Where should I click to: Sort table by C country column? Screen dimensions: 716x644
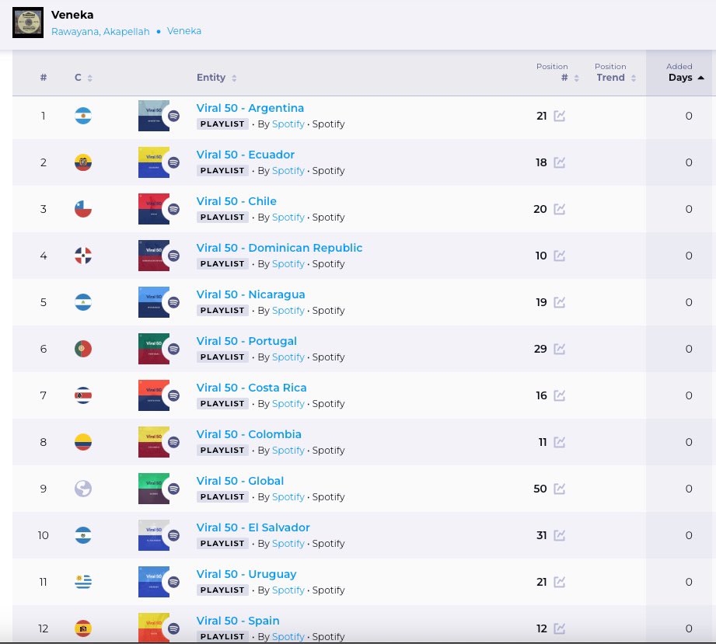(83, 78)
